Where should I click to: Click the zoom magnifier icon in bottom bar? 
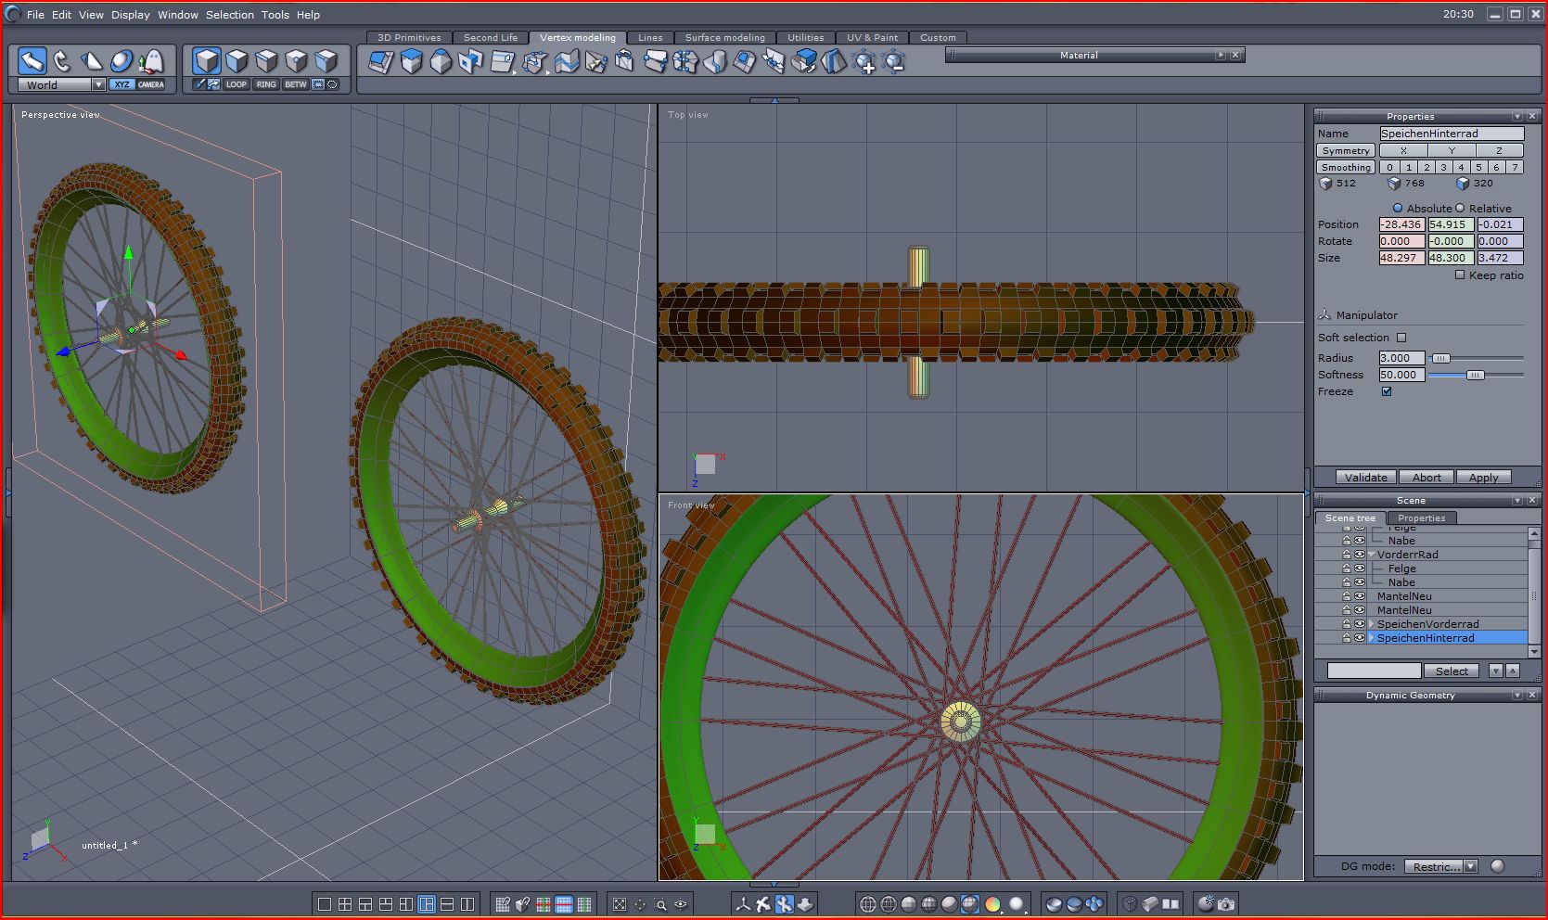pos(660,904)
